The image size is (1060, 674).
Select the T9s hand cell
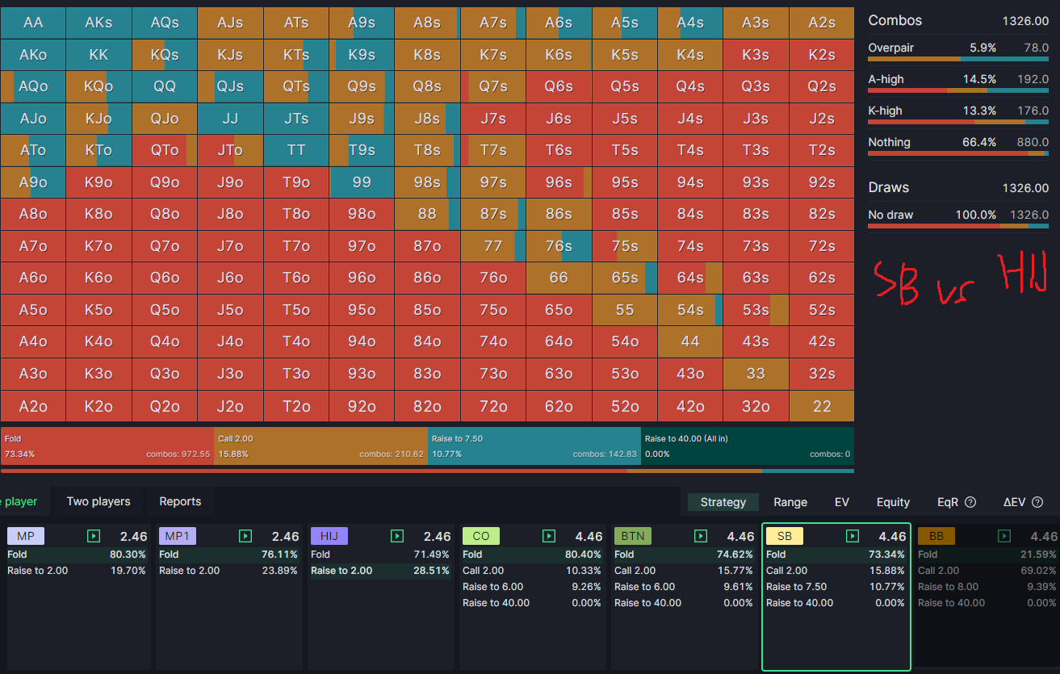(x=362, y=150)
